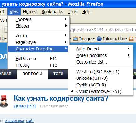
Task: Open the Tools menu
Action: pos(73,12)
